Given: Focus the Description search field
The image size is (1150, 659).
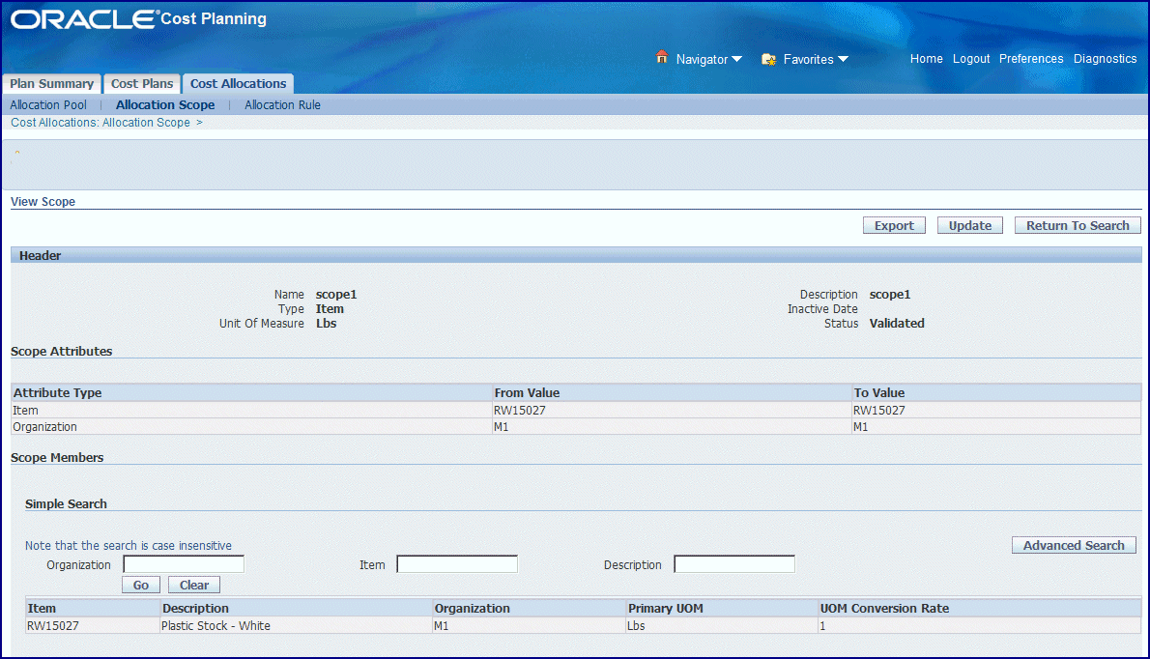Looking at the screenshot, I should [x=734, y=564].
